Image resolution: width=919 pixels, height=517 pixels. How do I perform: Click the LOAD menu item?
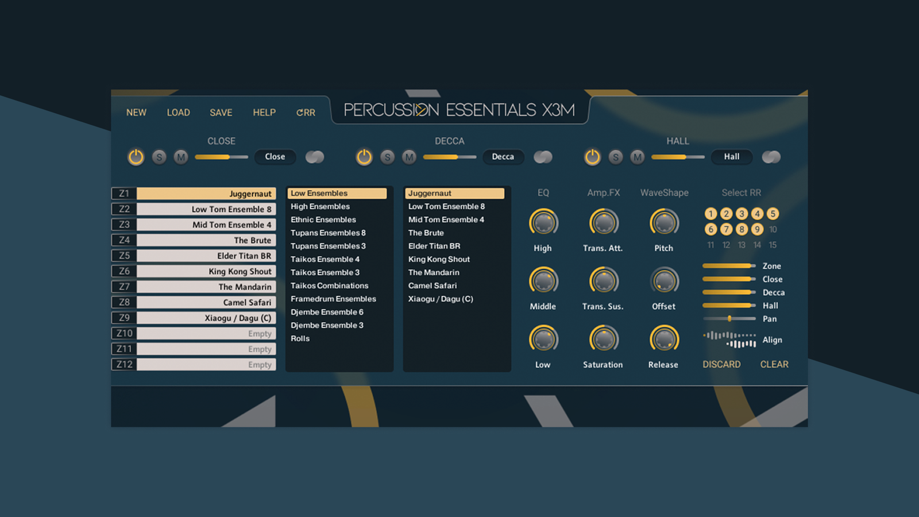178,113
